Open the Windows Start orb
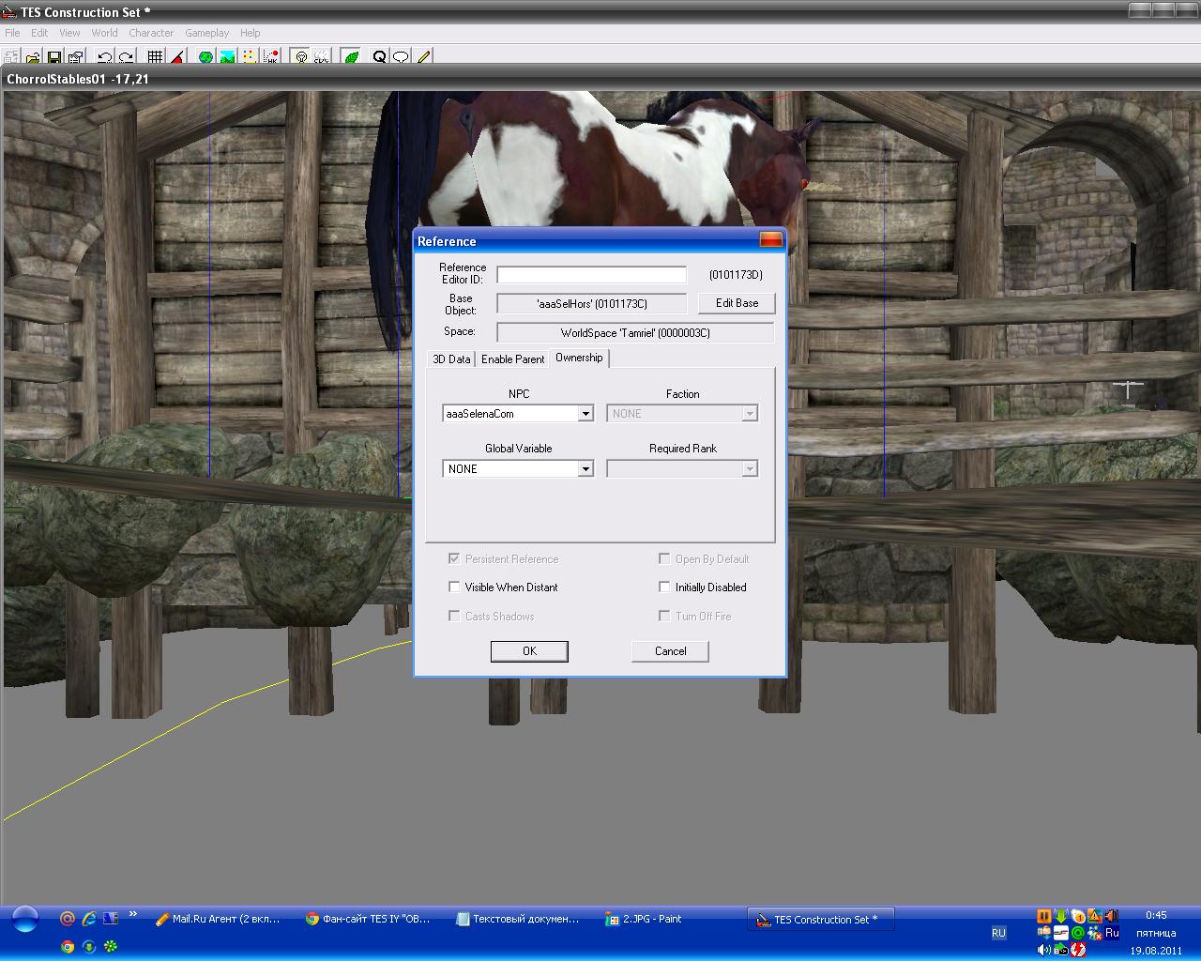 [25, 919]
